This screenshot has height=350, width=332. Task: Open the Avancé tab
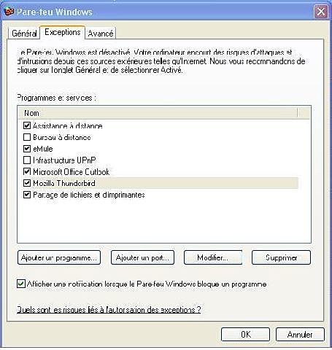[x=101, y=33]
